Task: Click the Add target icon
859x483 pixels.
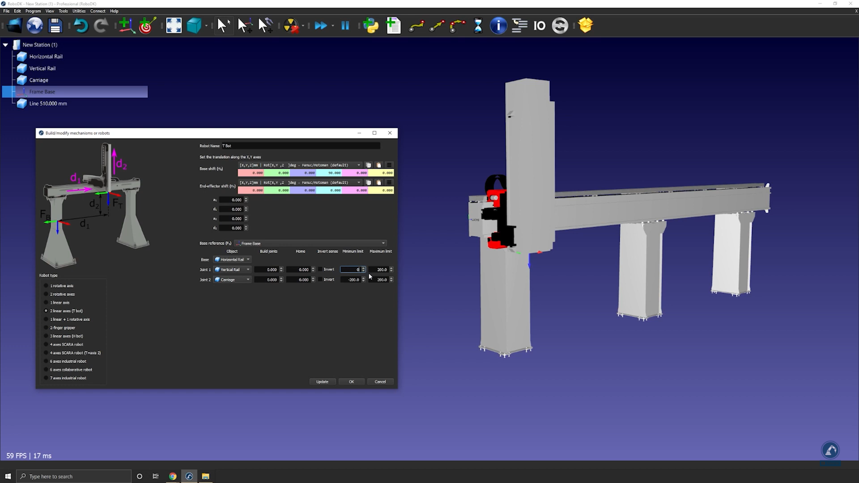Action: point(147,25)
